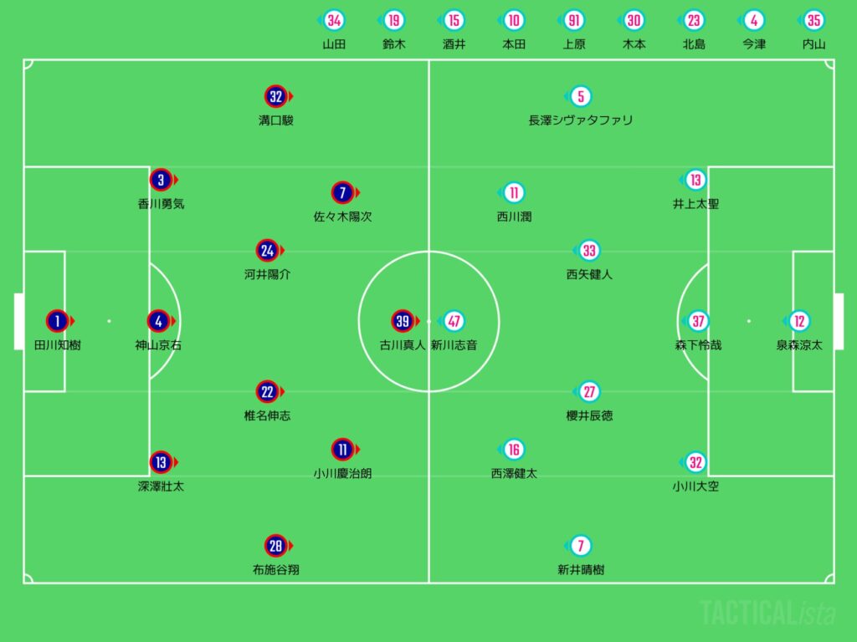
Task: Click white player marker 47 新川志音
Action: 454,321
